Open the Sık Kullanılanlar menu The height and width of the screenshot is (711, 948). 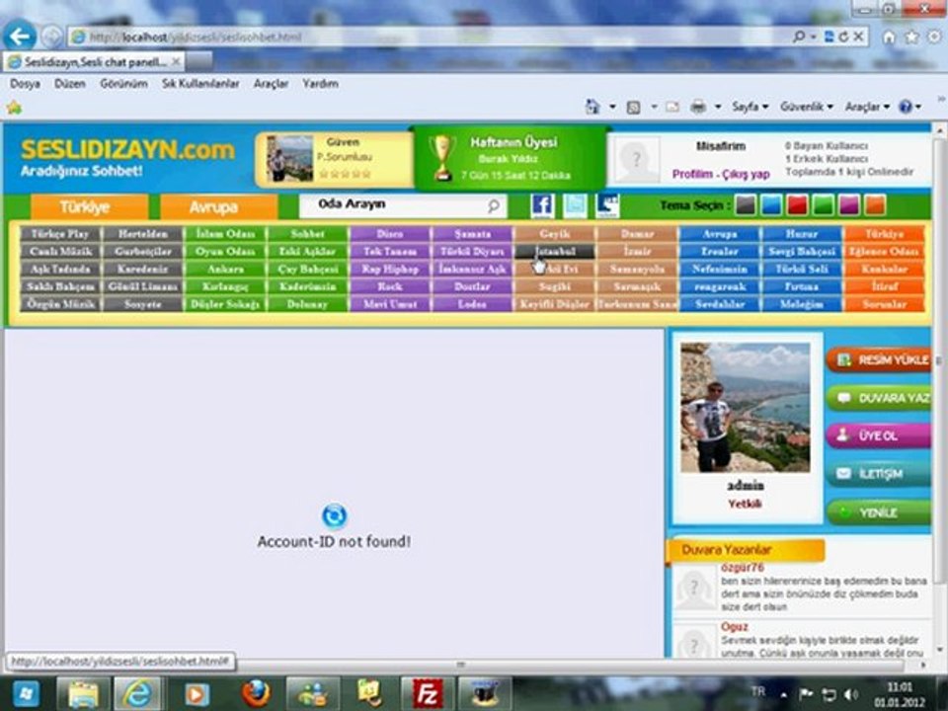tap(200, 83)
